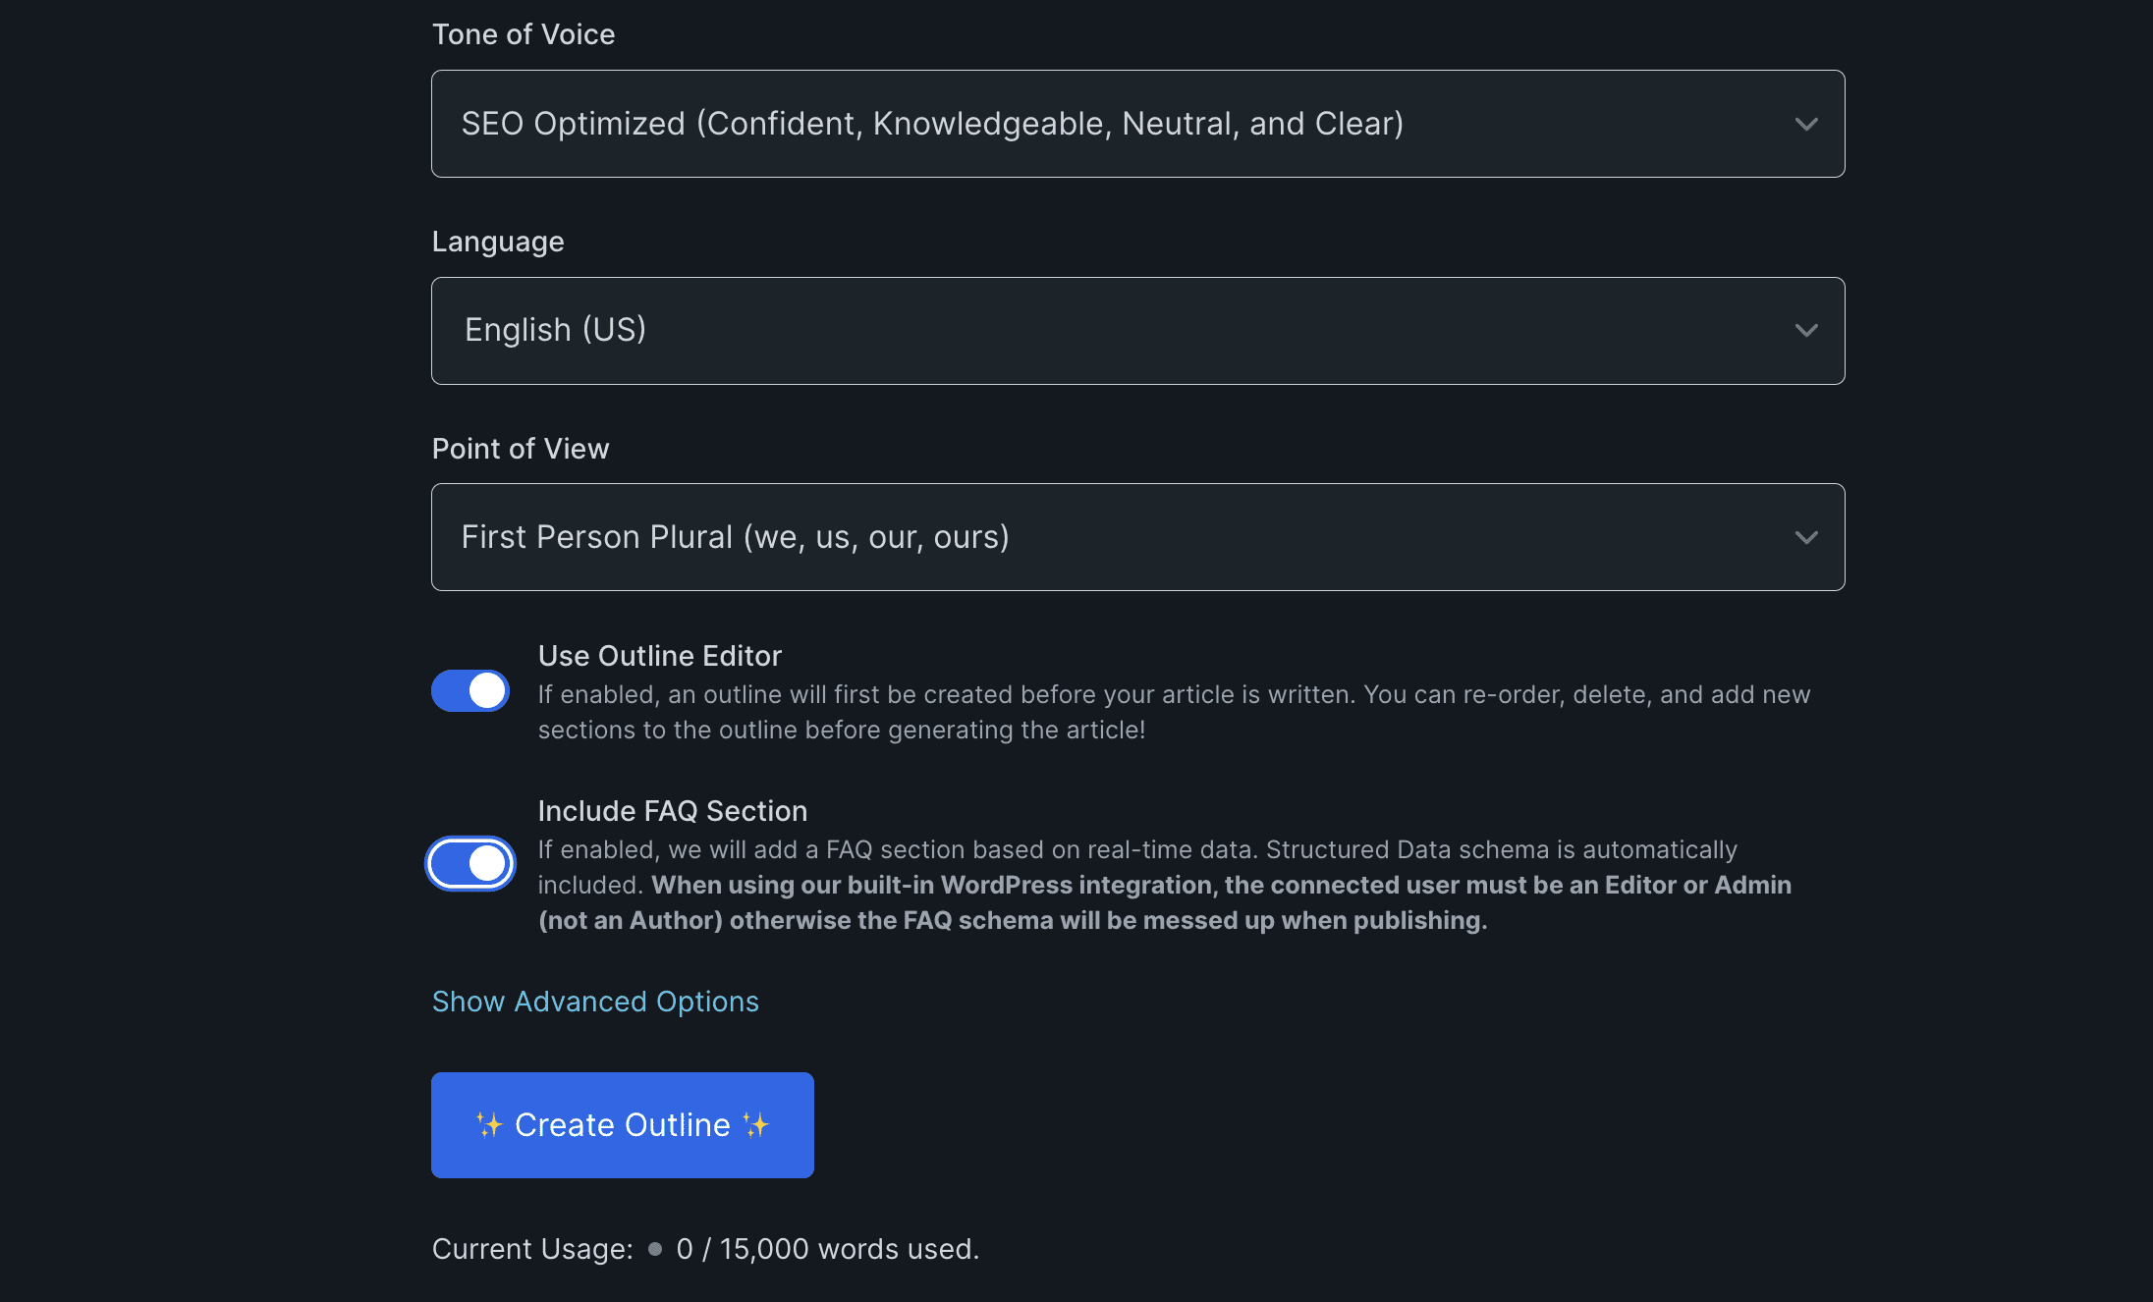Click the Point of View field label
2153x1302 pixels.
pos(521,449)
